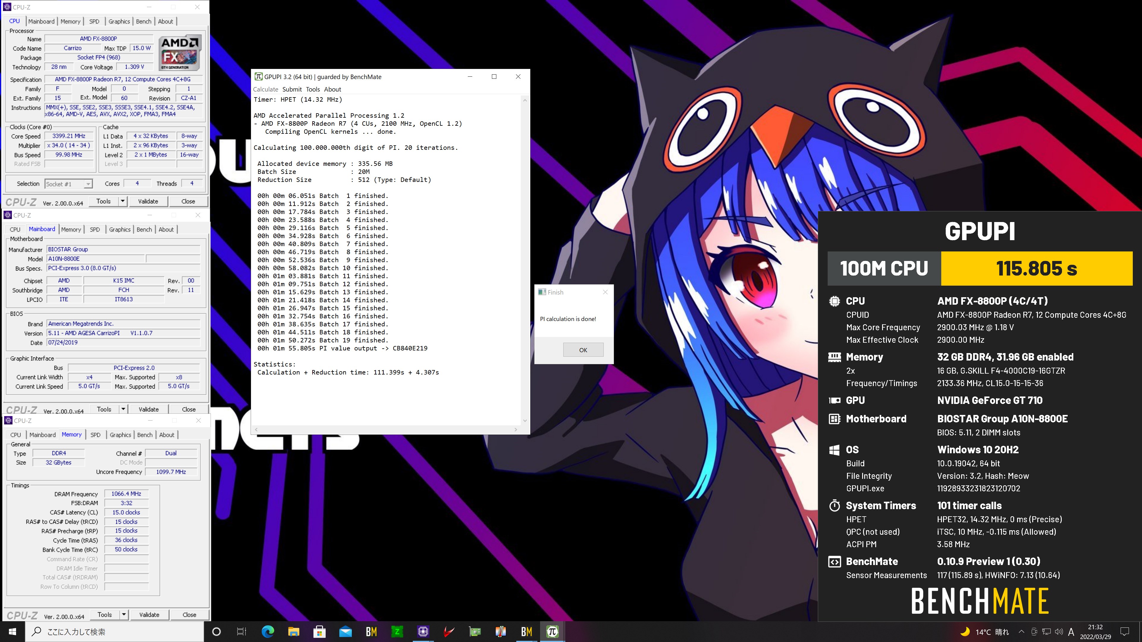
Task: Open Cortana circle icon
Action: 216,632
